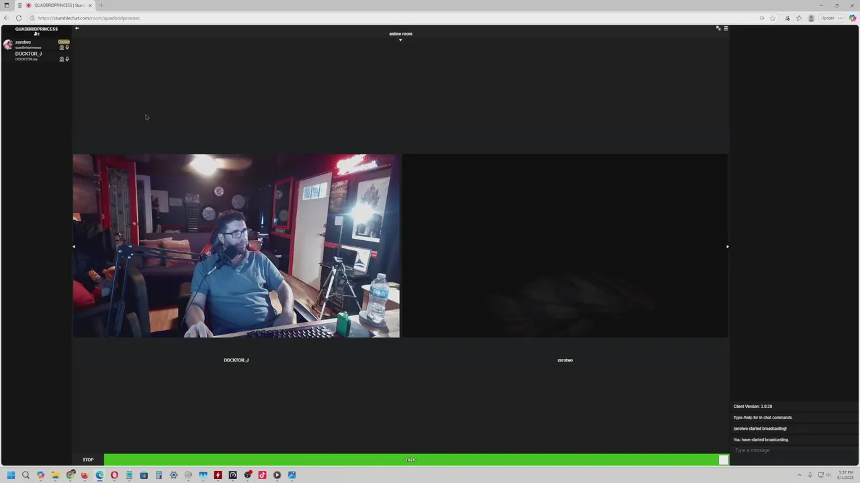Image resolution: width=860 pixels, height=483 pixels.
Task: Open the favorites list icon
Action: pos(799,18)
